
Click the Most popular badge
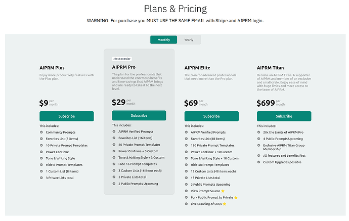tap(122, 59)
